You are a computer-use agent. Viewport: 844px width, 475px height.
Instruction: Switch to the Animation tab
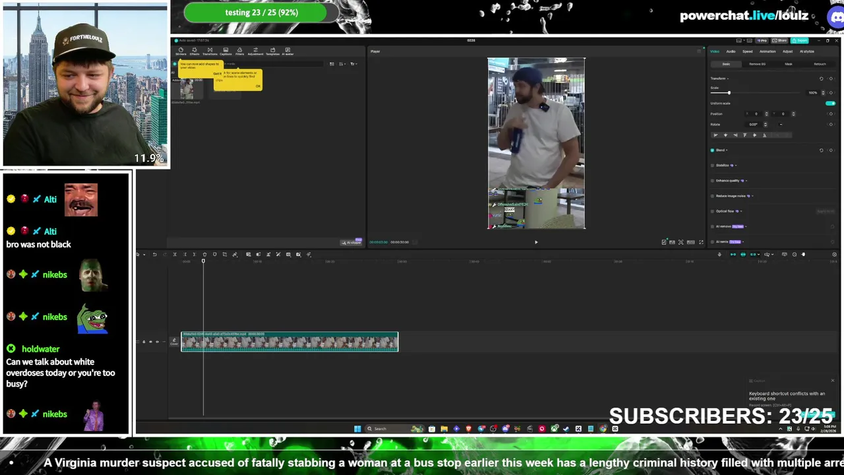pos(768,51)
